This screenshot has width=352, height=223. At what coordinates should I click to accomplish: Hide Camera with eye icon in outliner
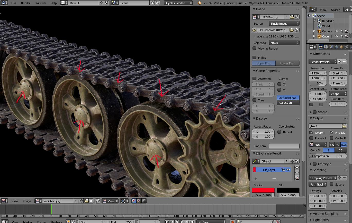[x=337, y=31]
